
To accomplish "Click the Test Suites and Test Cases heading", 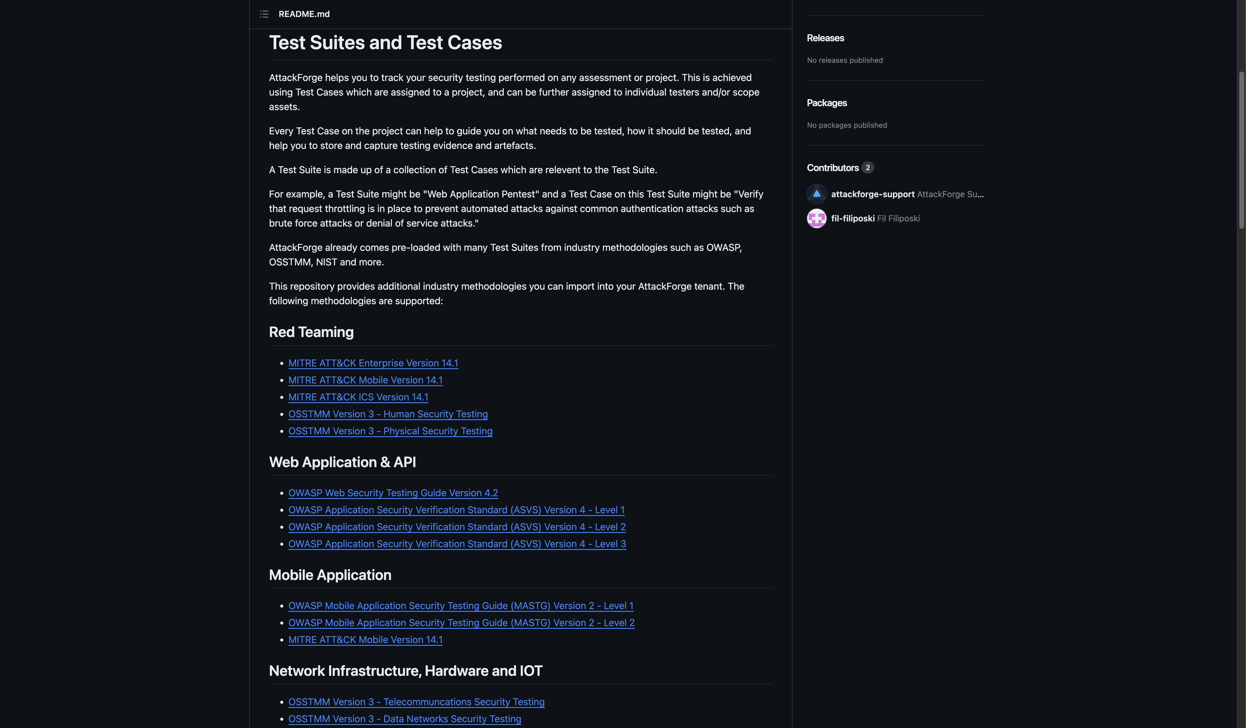I will pos(385,42).
